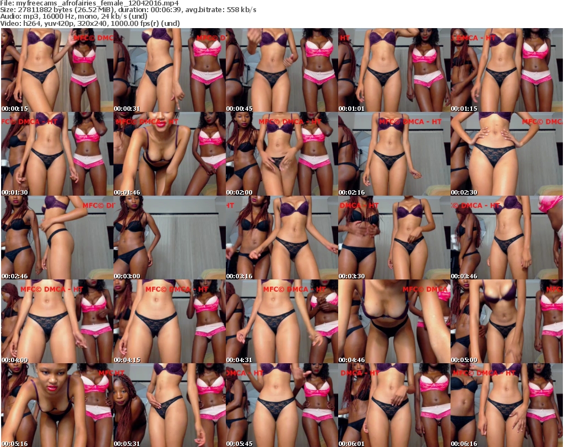Select the thumbnail stamped 00:05:45

(x=281, y=405)
